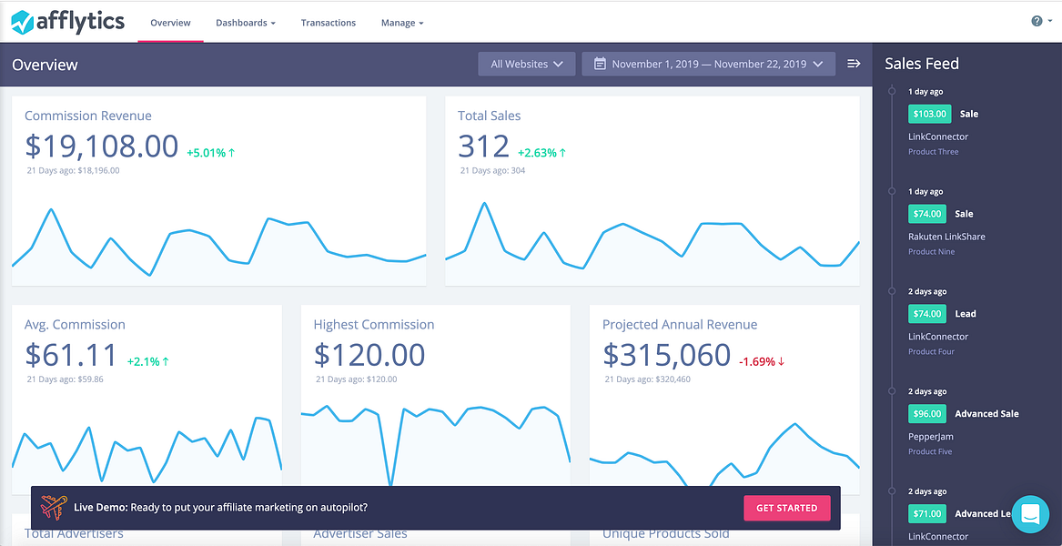Click "21 Days ago: $320,460" text

point(648,379)
